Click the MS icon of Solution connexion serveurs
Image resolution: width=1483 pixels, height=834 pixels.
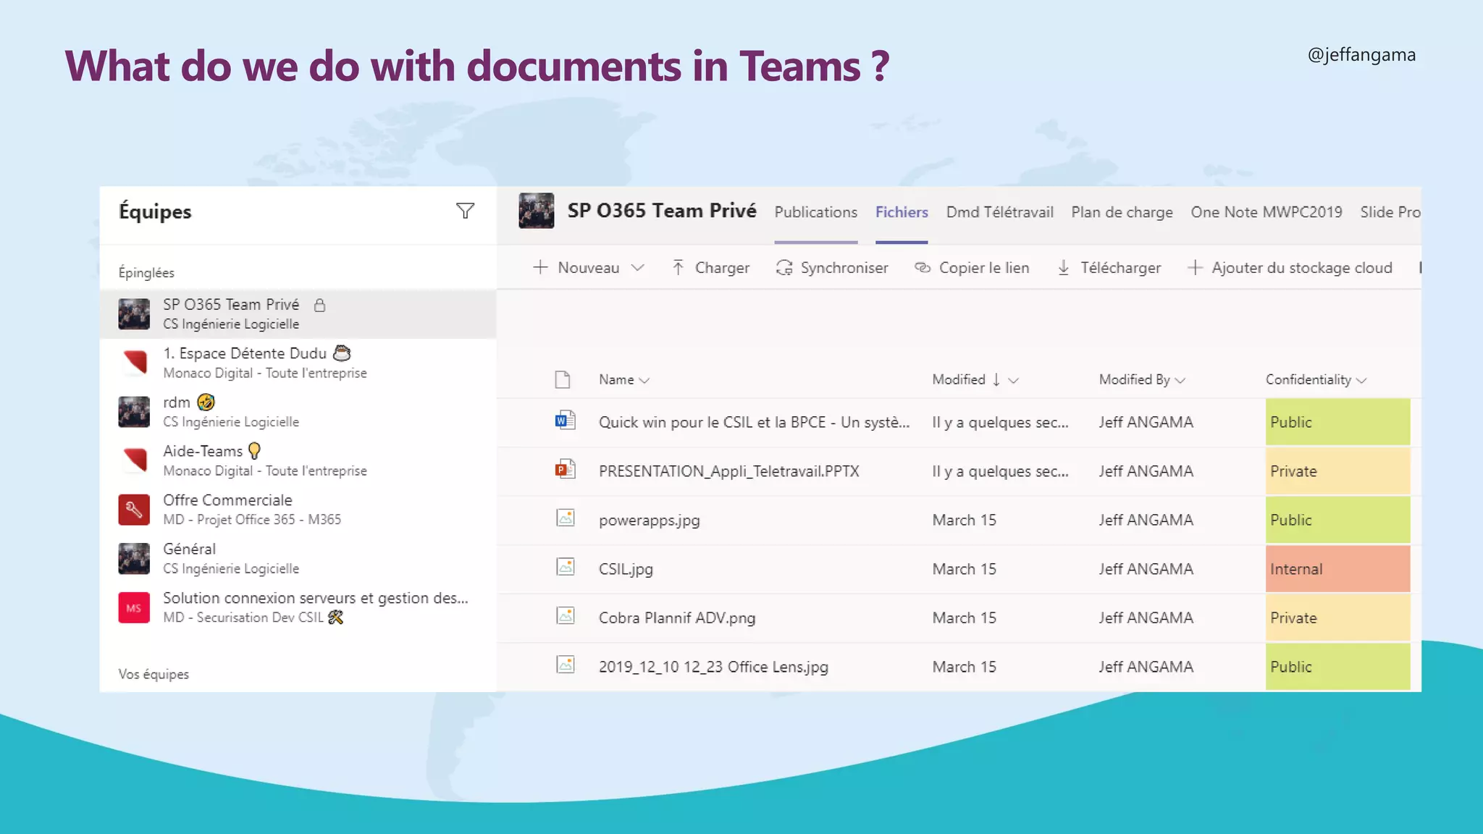click(135, 607)
